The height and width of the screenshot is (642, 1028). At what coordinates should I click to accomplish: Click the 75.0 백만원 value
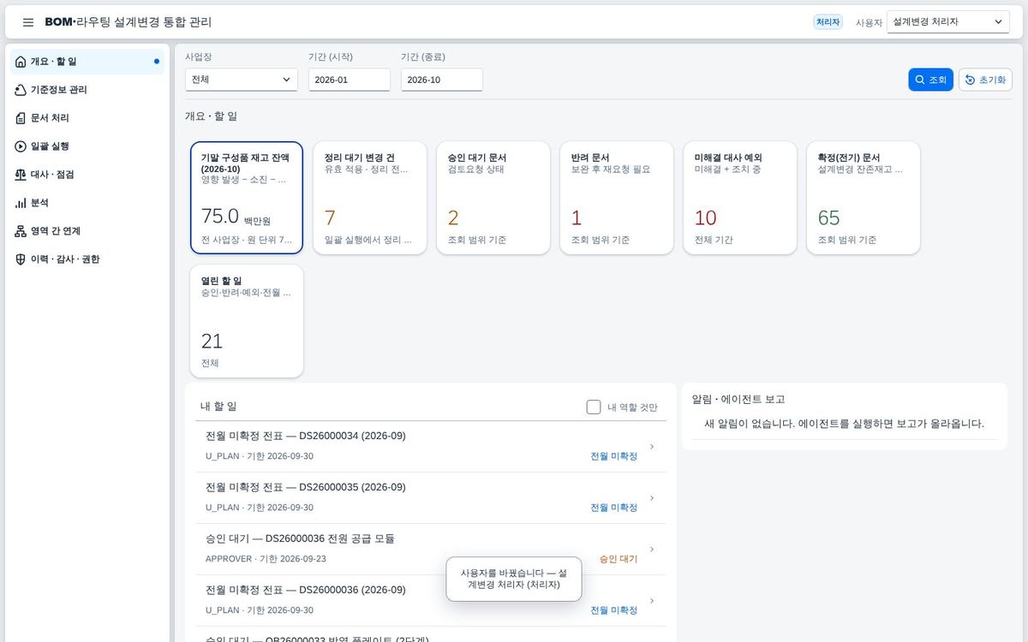tap(236, 217)
